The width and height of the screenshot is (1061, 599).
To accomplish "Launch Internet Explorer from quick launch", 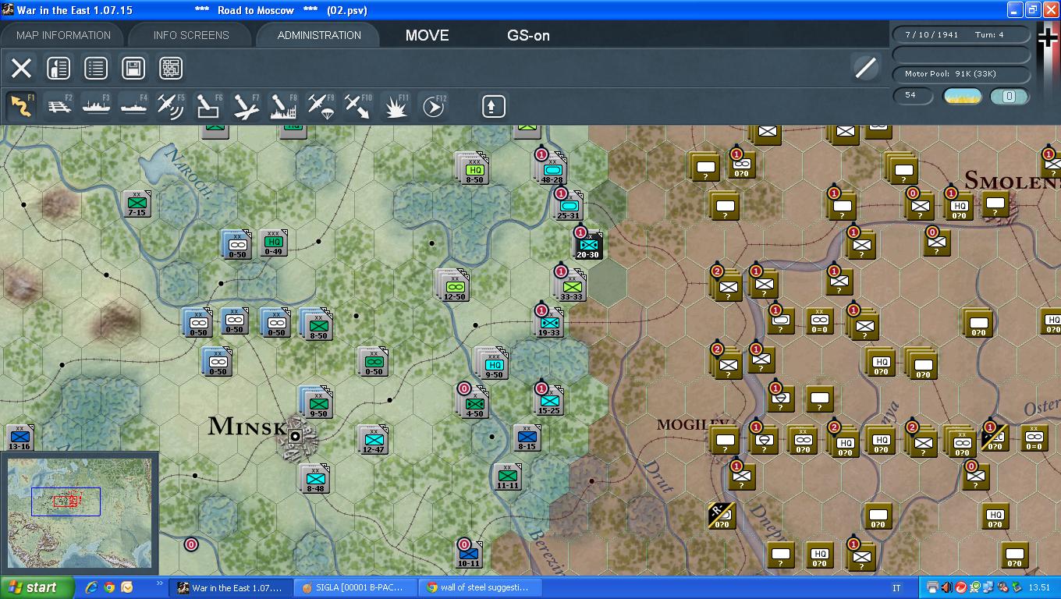I will 91,587.
